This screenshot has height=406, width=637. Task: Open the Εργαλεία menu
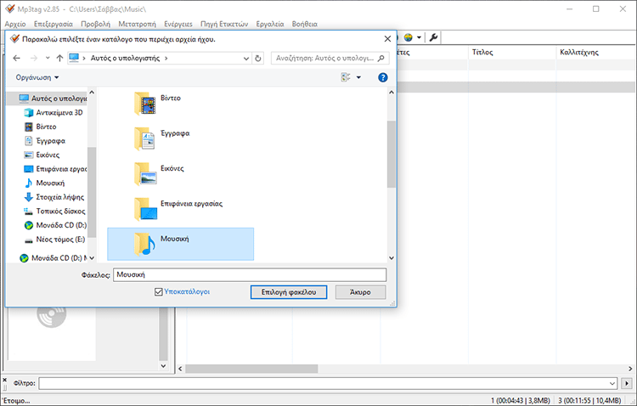[x=270, y=24]
